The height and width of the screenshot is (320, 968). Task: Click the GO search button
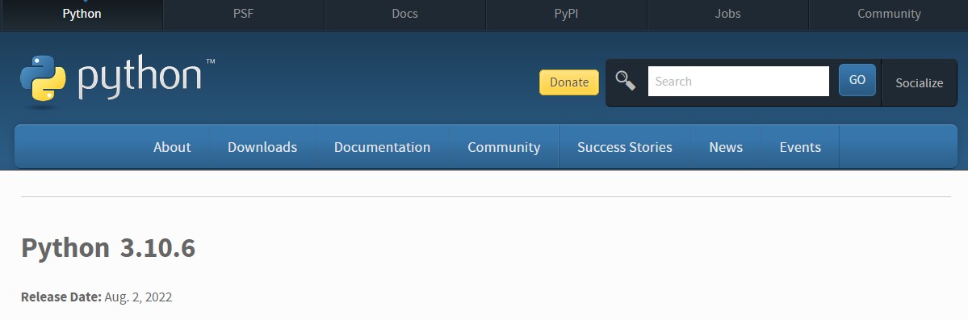857,80
